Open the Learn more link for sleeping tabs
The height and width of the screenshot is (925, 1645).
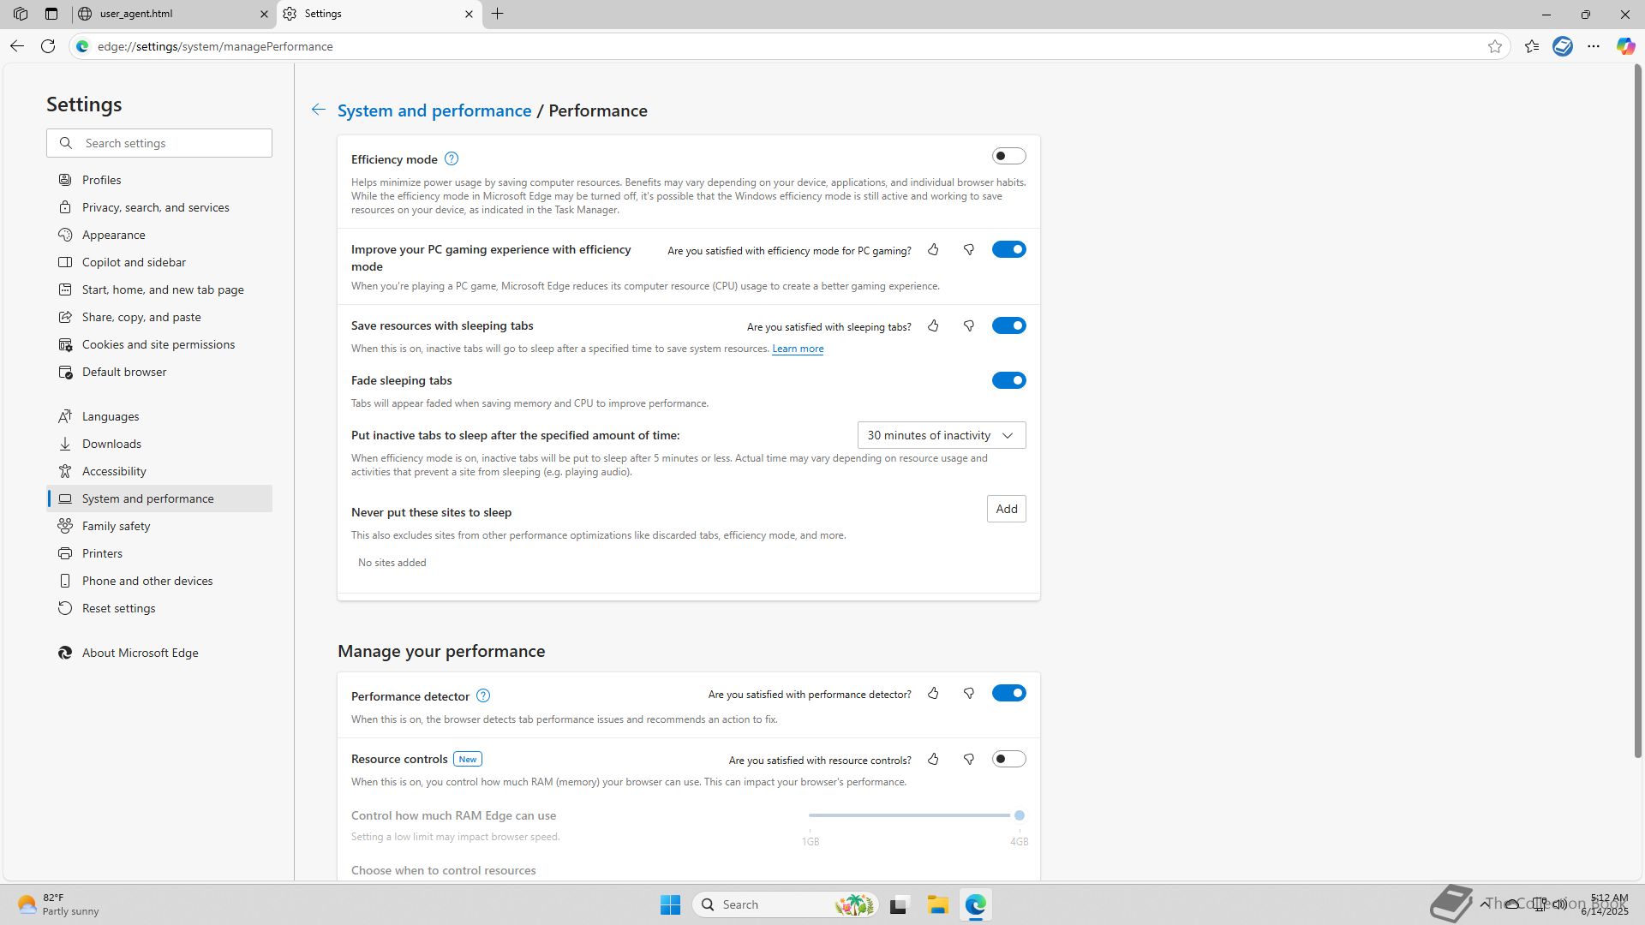[797, 349]
